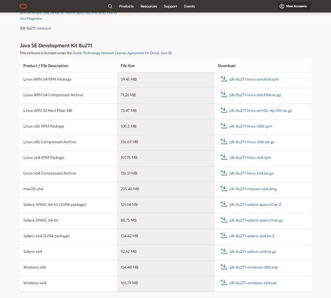Click download icon for jdk-8u271-linux-aarch64.rpm
Image resolution: width=331 pixels, height=298 pixels.
pyautogui.click(x=224, y=79)
